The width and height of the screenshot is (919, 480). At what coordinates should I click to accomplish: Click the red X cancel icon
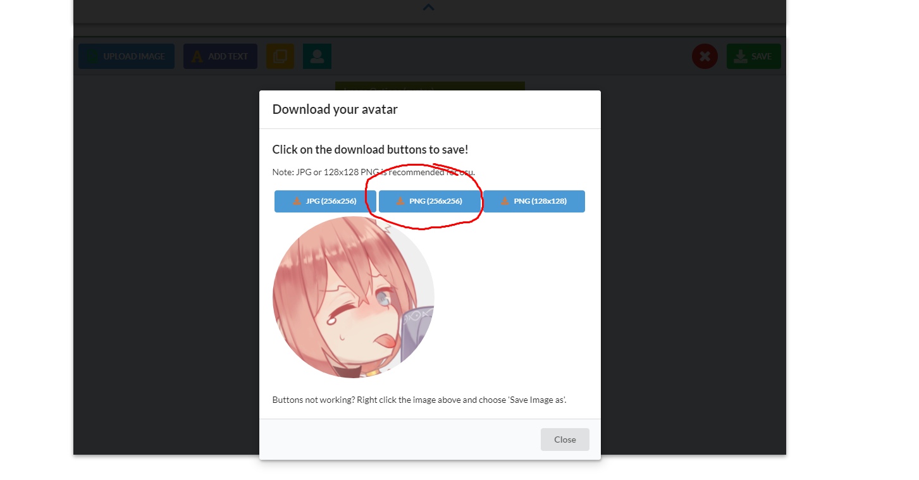click(x=705, y=56)
